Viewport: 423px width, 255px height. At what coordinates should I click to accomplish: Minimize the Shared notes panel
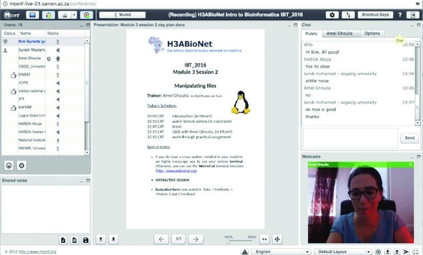[82, 181]
